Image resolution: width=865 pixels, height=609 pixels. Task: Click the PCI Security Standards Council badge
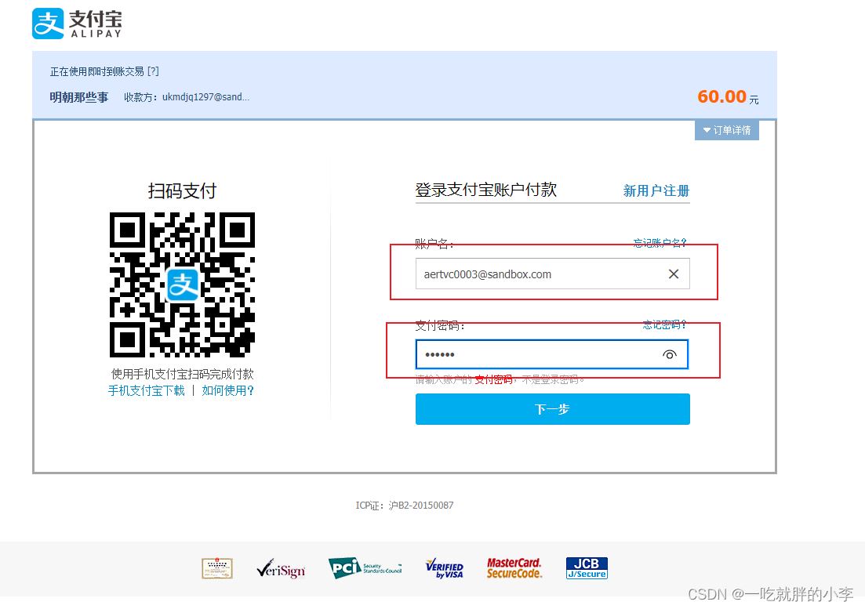point(365,568)
